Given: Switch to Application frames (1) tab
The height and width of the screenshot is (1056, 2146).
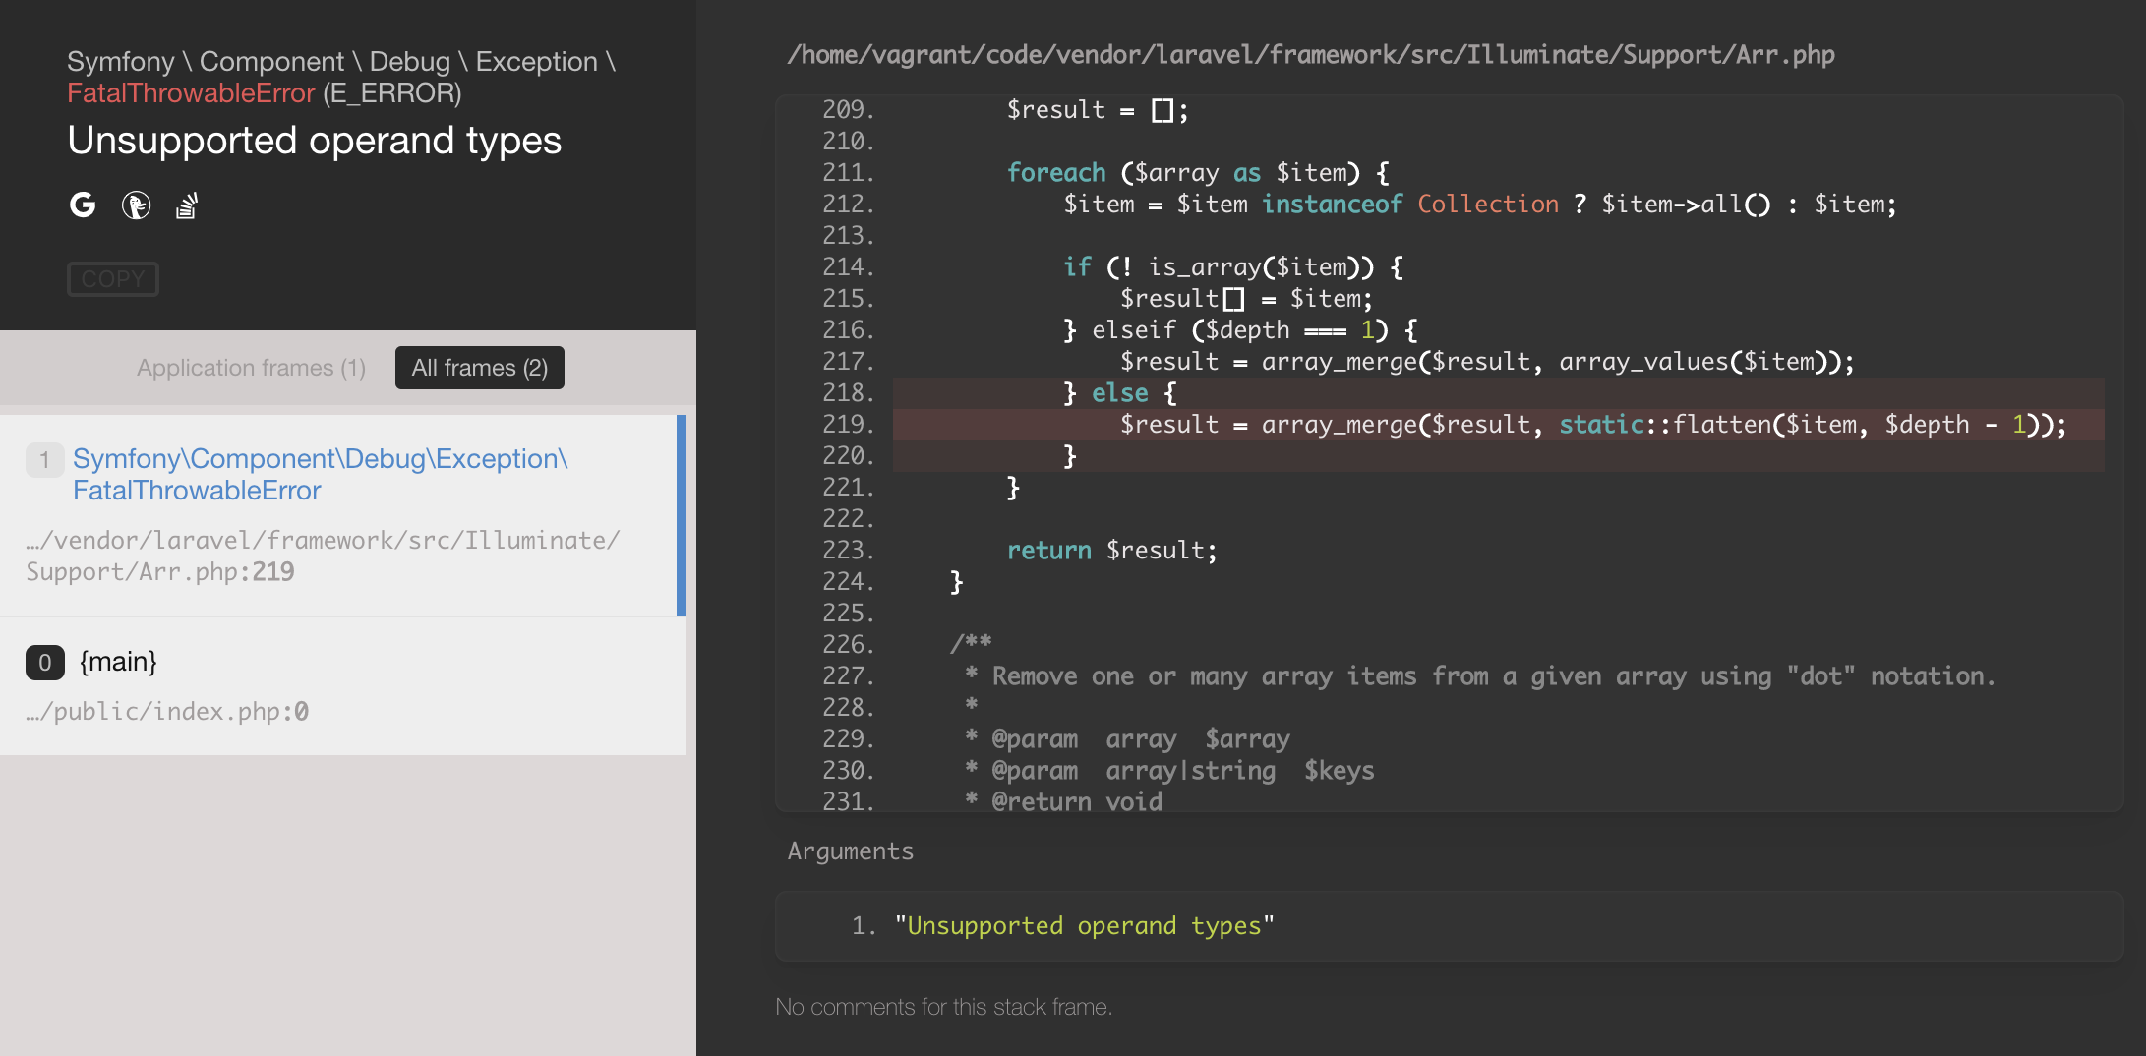Looking at the screenshot, I should [251, 368].
